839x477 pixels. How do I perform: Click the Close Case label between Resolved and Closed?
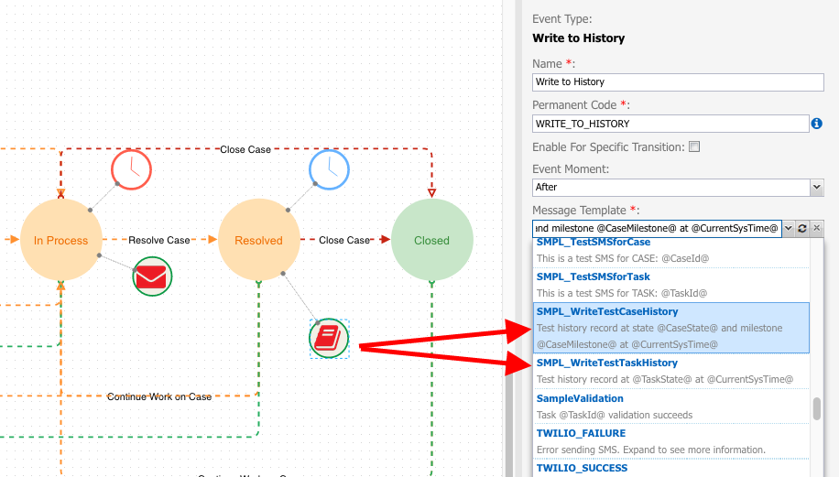click(x=344, y=240)
